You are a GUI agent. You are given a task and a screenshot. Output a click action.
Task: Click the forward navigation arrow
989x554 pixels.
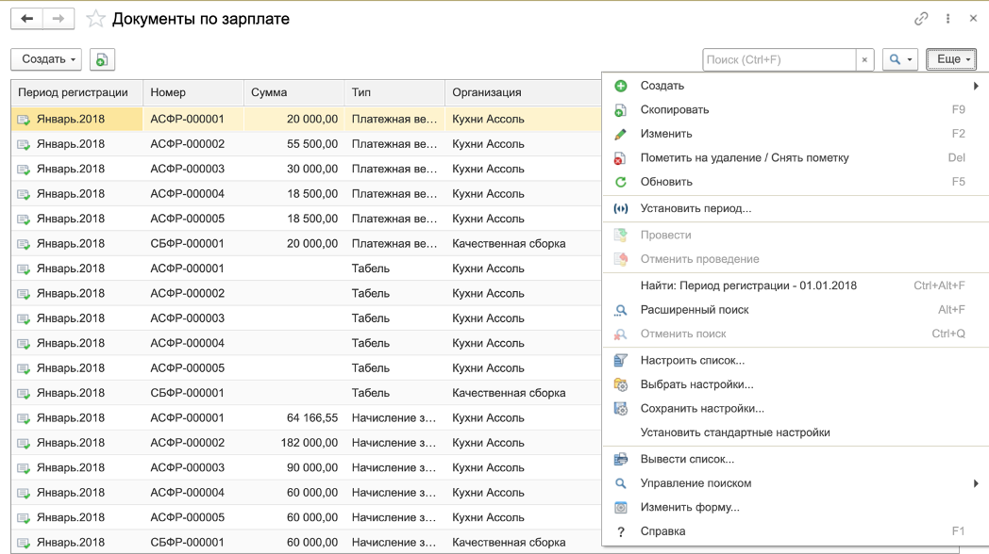59,19
